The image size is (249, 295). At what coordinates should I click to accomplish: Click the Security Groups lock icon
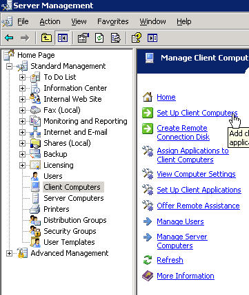click(x=35, y=231)
